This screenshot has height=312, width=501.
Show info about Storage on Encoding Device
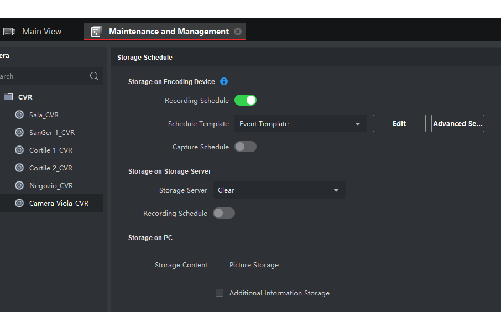(x=224, y=81)
